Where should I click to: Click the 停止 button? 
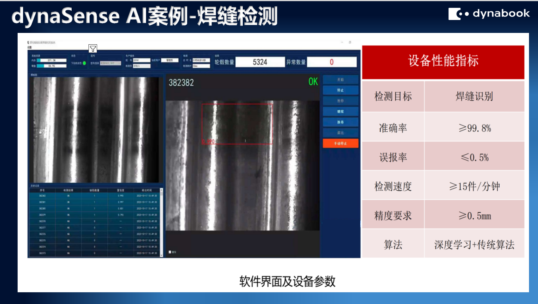tap(340, 90)
